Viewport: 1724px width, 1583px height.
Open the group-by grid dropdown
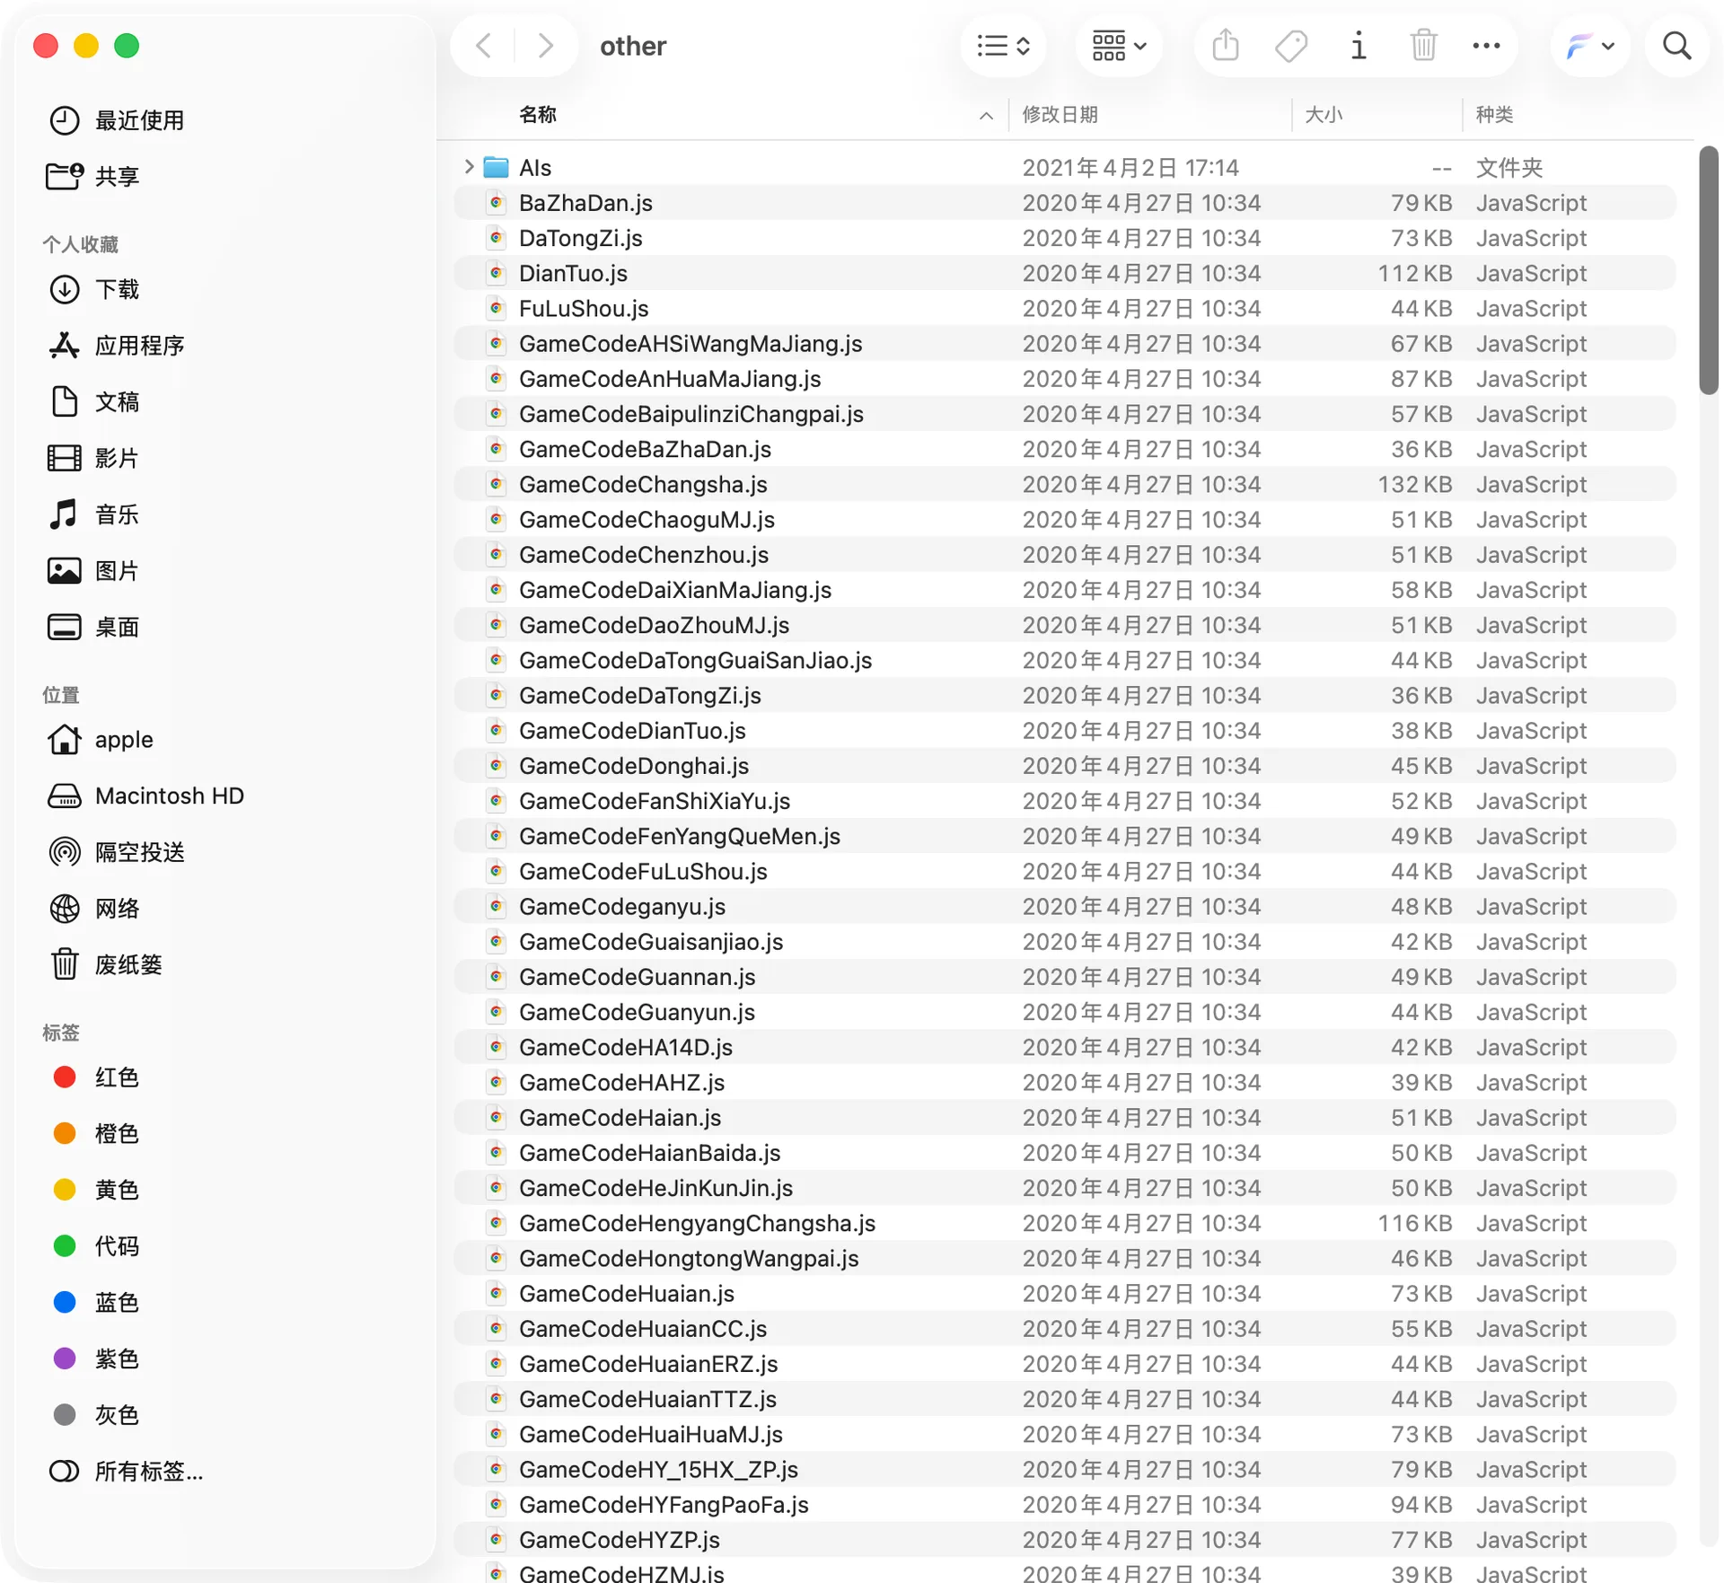click(1119, 46)
